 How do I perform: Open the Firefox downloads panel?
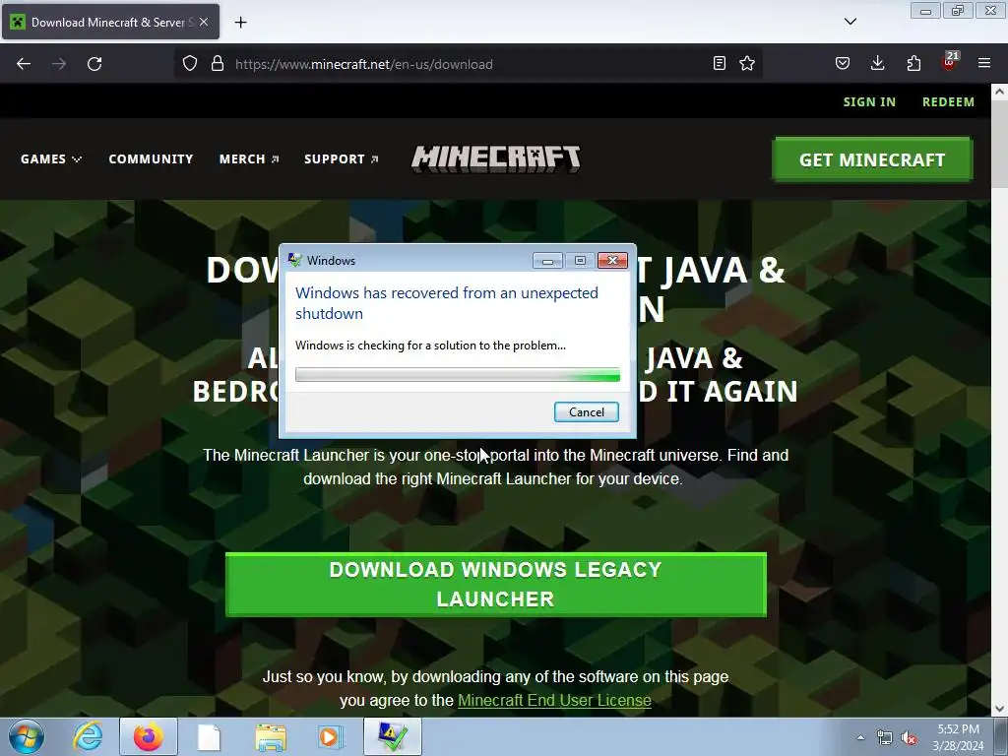[877, 63]
